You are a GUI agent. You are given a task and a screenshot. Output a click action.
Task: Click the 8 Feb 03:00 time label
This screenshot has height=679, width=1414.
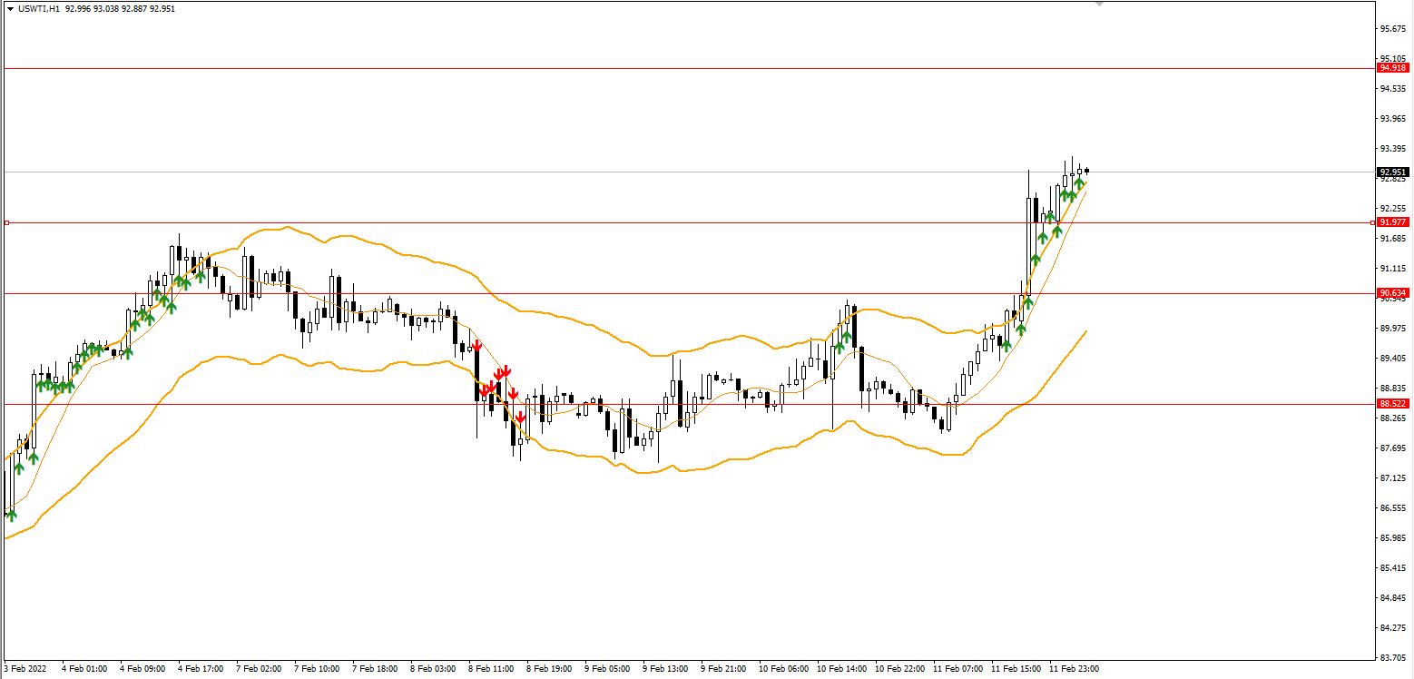[433, 669]
